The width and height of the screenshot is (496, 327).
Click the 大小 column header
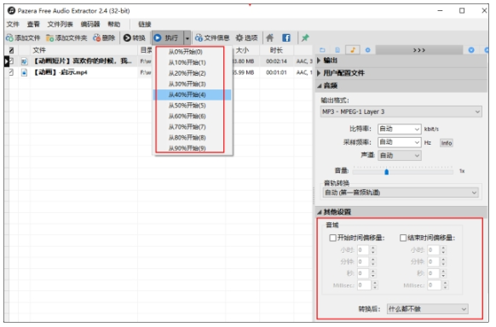tap(243, 50)
